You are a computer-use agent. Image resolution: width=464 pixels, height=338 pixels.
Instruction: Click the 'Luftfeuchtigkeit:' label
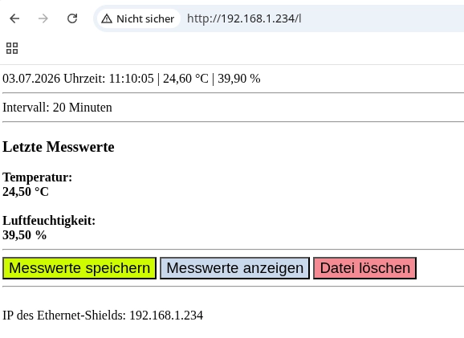(49, 221)
